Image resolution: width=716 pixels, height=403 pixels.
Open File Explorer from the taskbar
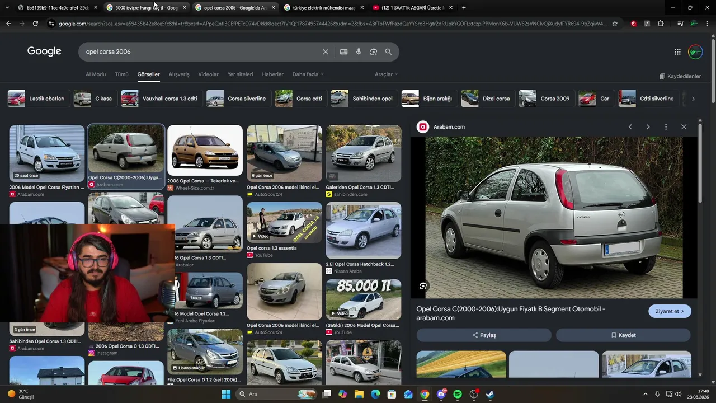[x=359, y=394]
